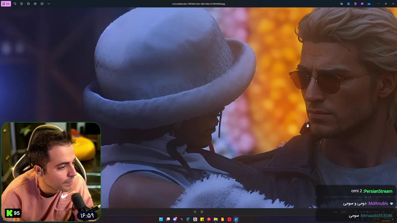
Task: Click the 16:59 timer on the webcam overlay
Action: 87,215
